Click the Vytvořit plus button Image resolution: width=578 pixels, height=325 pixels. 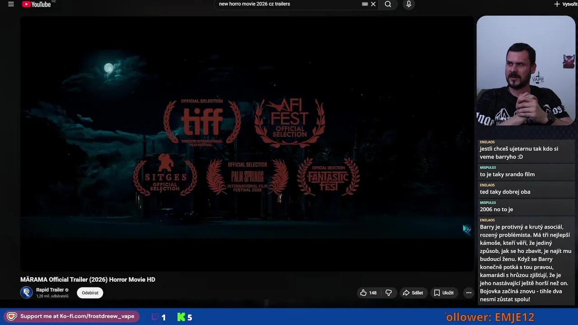(565, 4)
